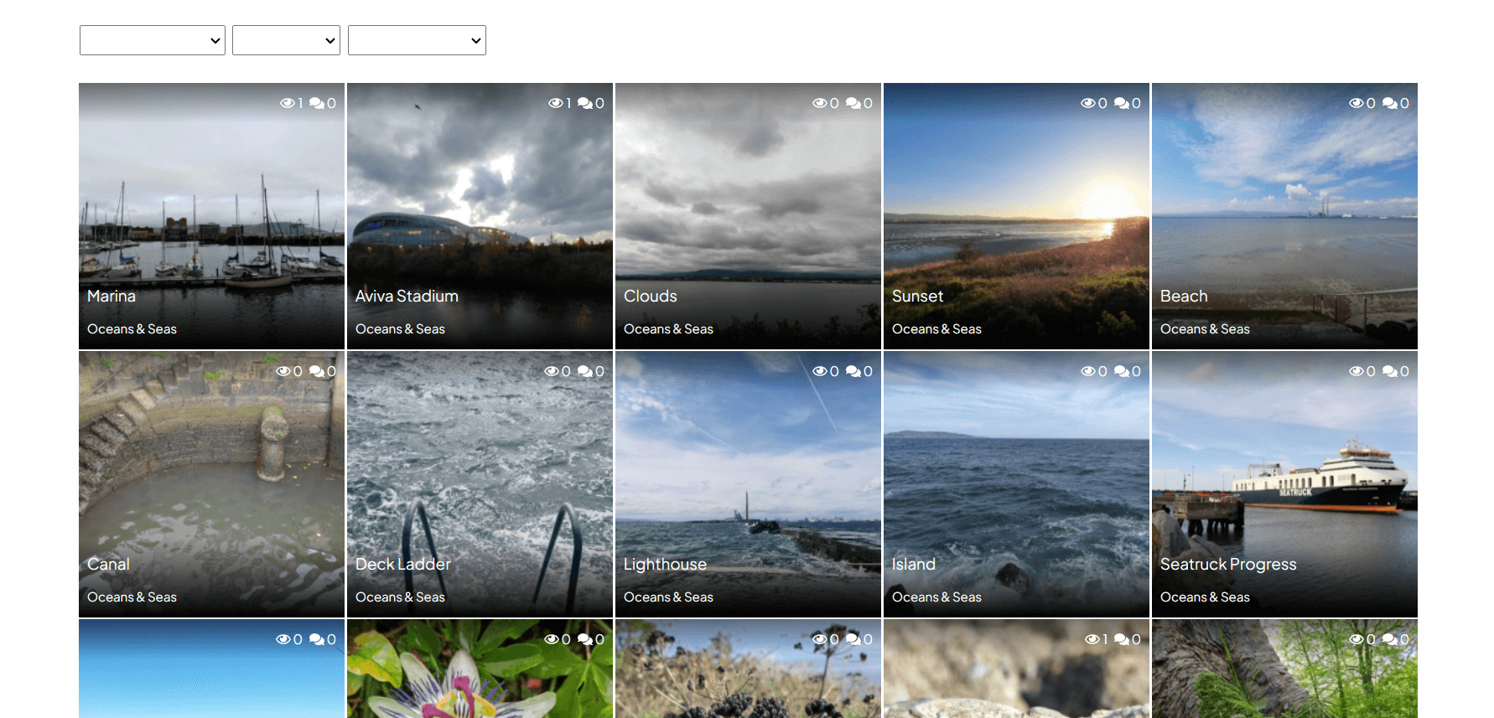Open the first empty filter dropdown

(x=153, y=40)
